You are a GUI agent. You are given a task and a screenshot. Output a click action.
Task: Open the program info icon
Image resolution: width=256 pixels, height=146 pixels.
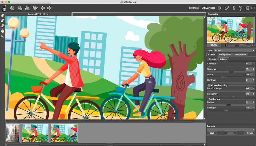coord(234,8)
